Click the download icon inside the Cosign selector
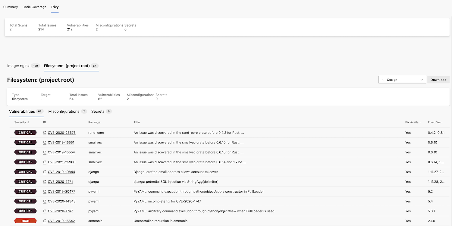Viewport: 452px width, 226px height. 384,80
